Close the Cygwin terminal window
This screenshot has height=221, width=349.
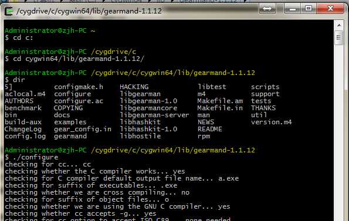[330, 9]
